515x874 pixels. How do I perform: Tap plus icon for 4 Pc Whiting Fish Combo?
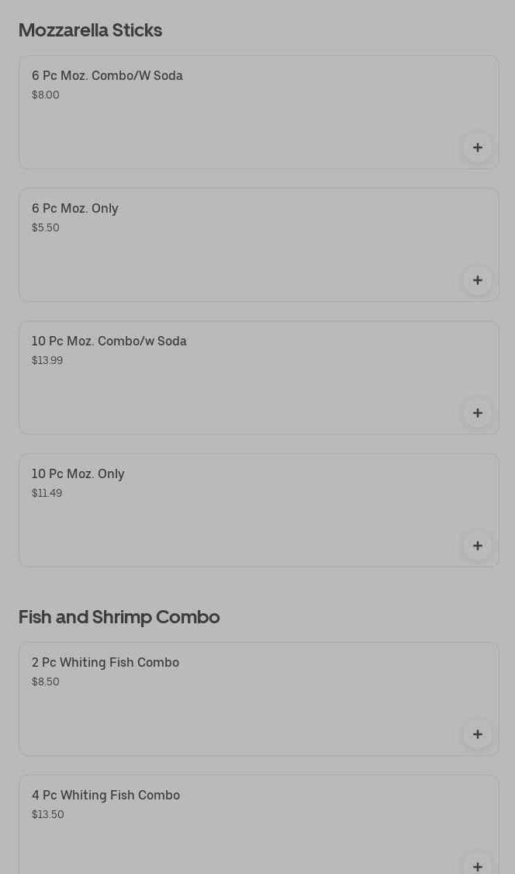click(477, 865)
